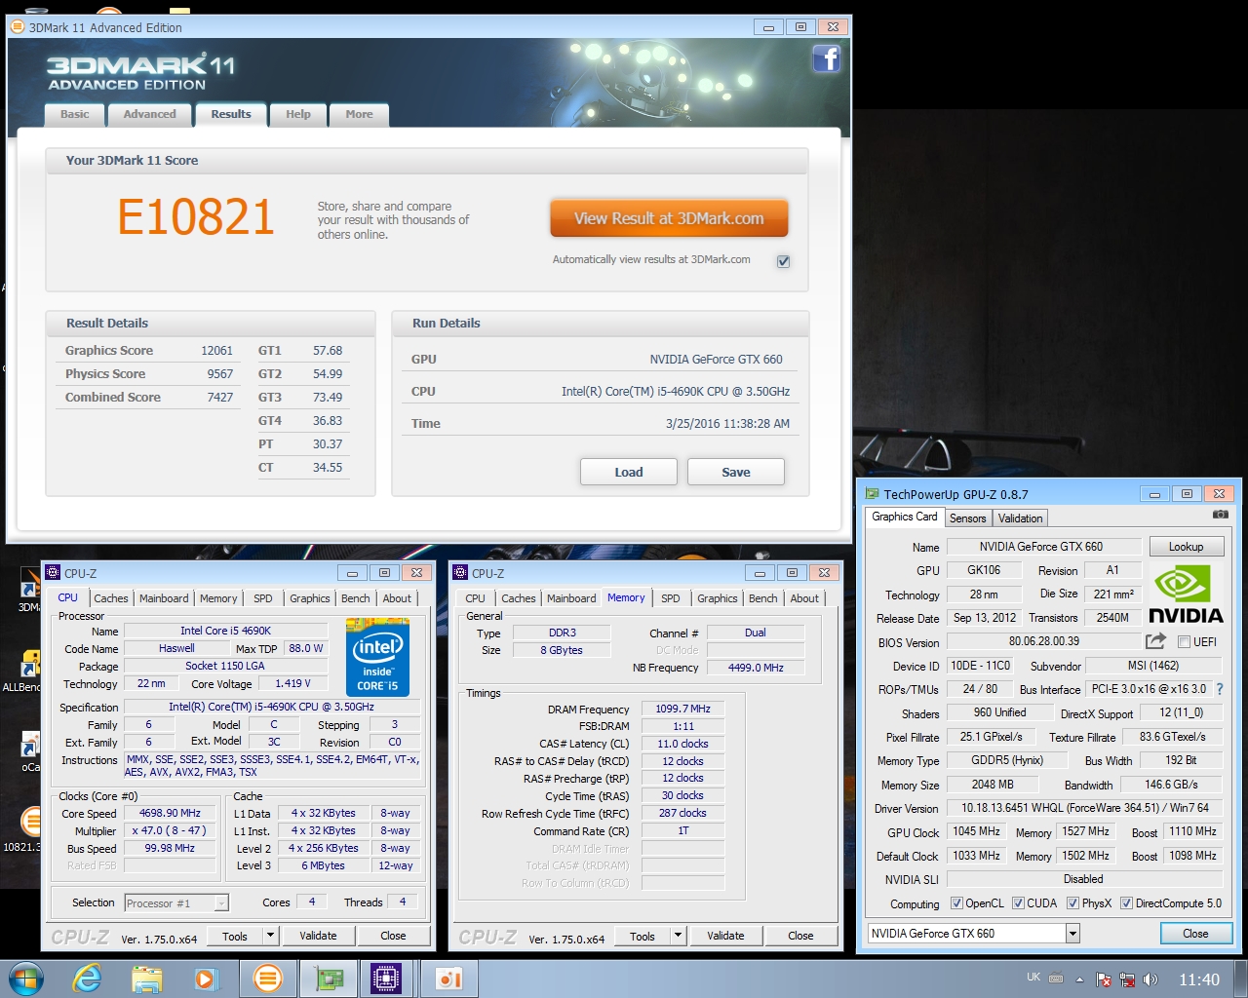Click the GPU-Z title bar app icon

873,494
